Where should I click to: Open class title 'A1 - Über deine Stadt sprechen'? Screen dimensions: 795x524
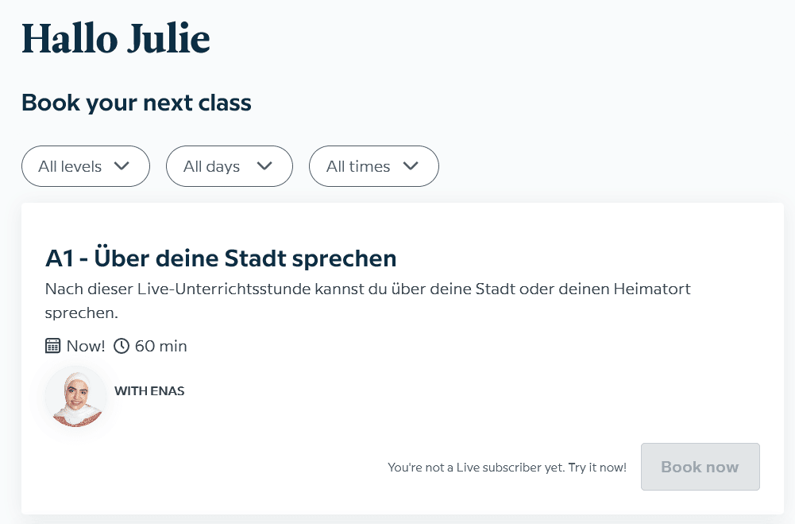tap(221, 258)
